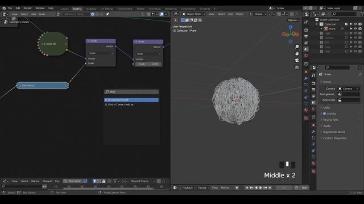This screenshot has width=364, height=204.
Task: Toggle Collection exclude checkbox in outliner
Action: (346, 24)
